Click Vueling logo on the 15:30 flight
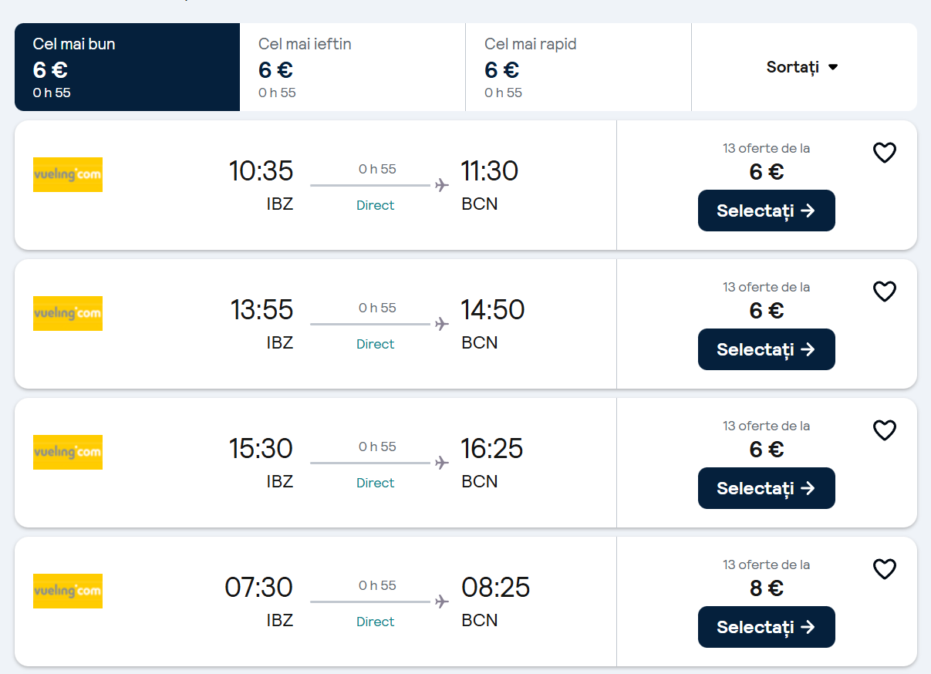The height and width of the screenshot is (674, 931). (x=68, y=453)
